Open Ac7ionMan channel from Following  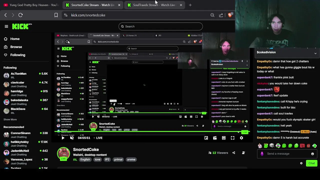coord(25,75)
